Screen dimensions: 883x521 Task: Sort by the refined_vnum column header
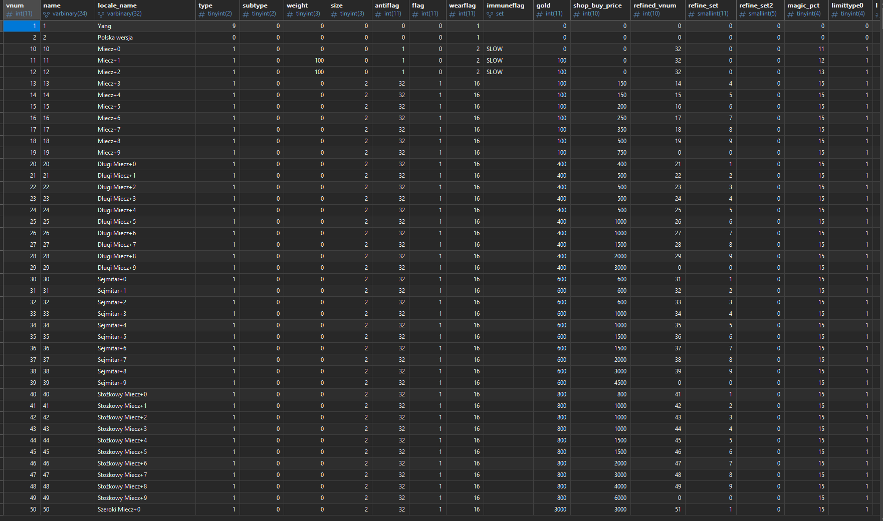[654, 6]
